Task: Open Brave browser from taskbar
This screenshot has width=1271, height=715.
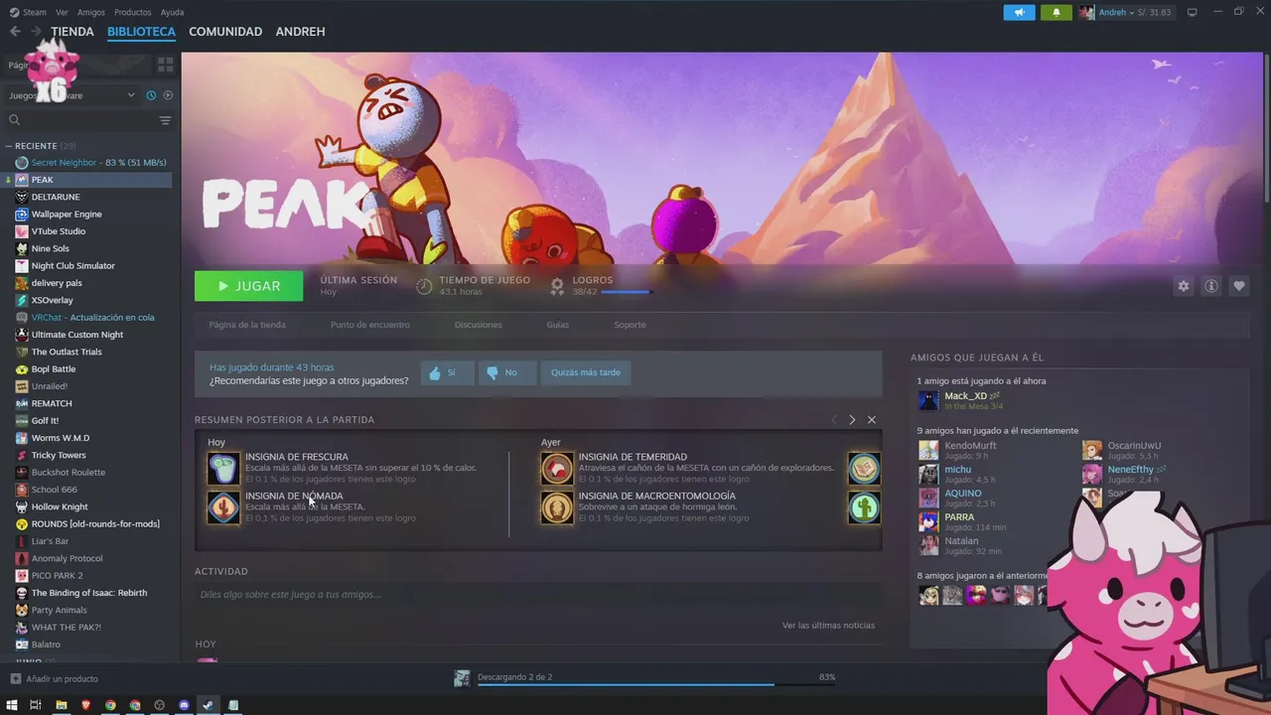Action: tap(85, 705)
